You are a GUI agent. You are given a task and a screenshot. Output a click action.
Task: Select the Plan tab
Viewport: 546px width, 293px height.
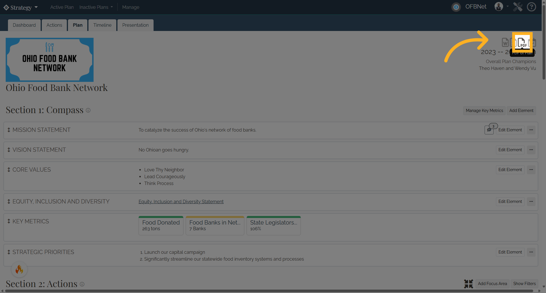[x=78, y=25]
